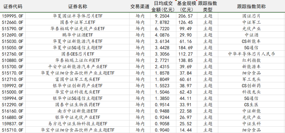285x133 pixels.
Task: Click the name 银华中证创新药产业ETF
Action: coord(78,86)
